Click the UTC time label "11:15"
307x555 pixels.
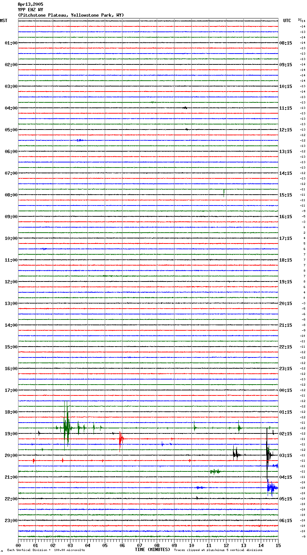click(286, 108)
